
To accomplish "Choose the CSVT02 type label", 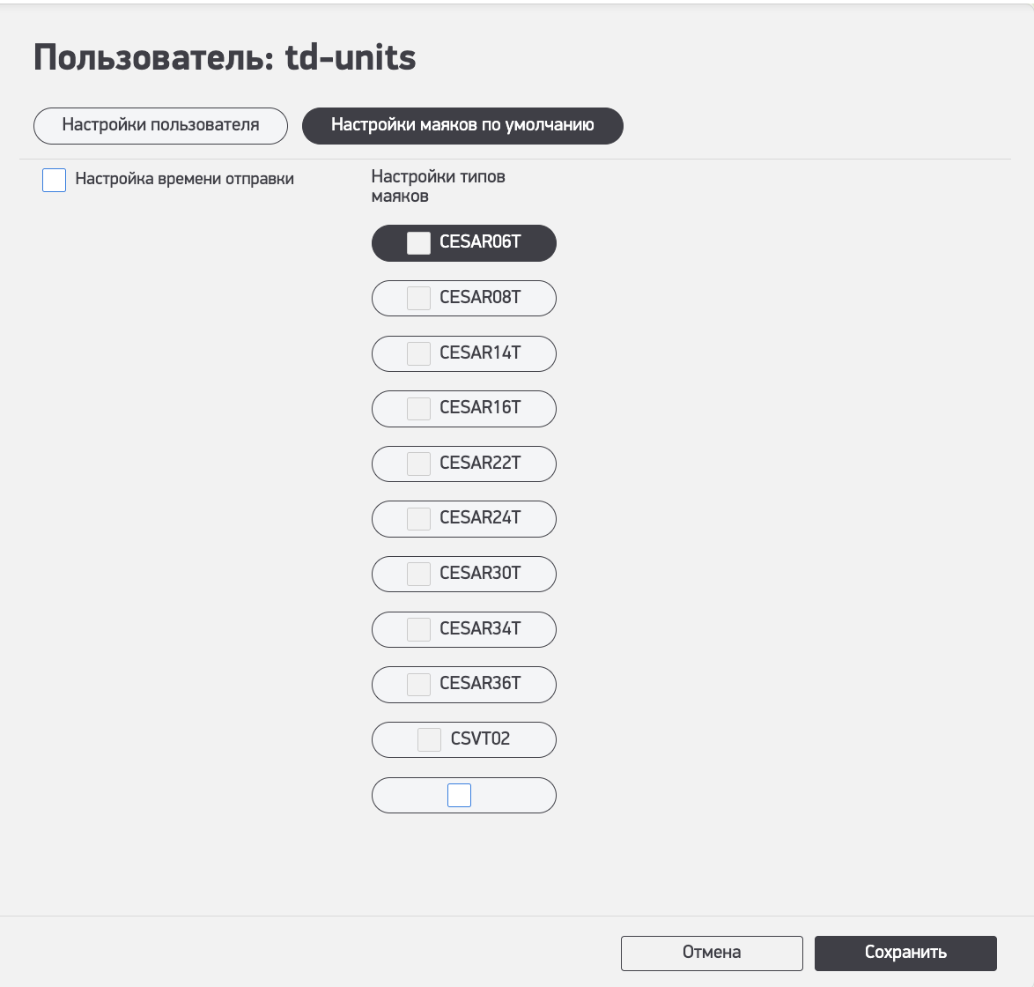I will [x=480, y=739].
